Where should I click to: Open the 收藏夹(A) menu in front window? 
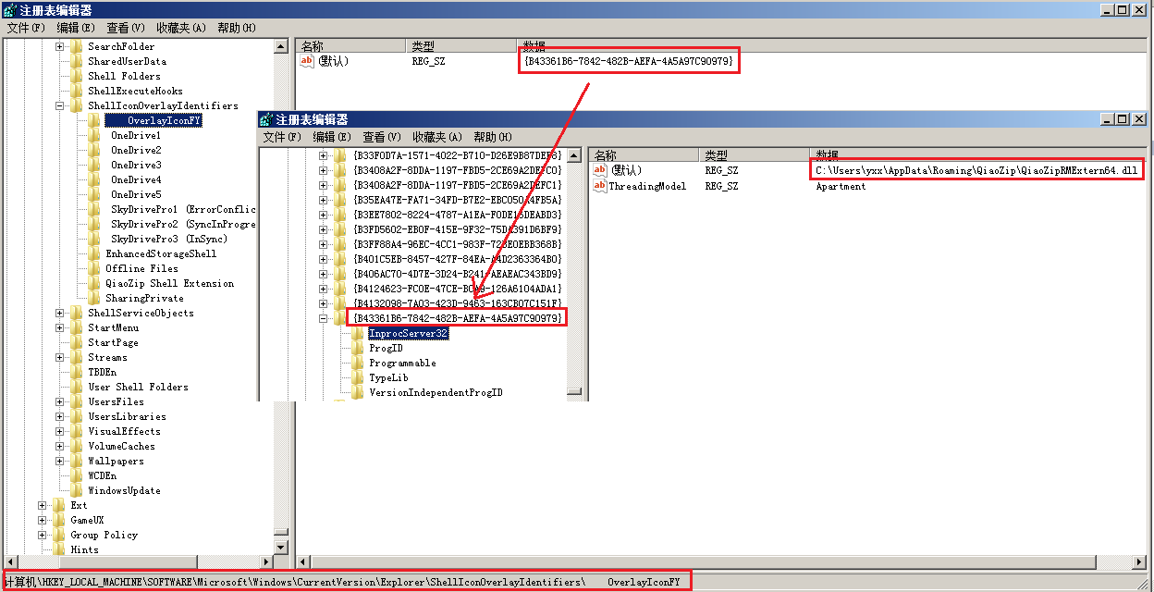click(x=436, y=137)
